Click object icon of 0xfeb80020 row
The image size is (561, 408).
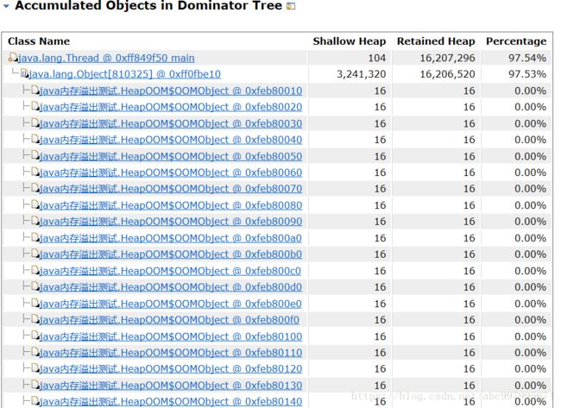pos(35,106)
